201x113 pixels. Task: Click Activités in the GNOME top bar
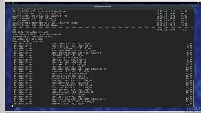pos(8,3)
